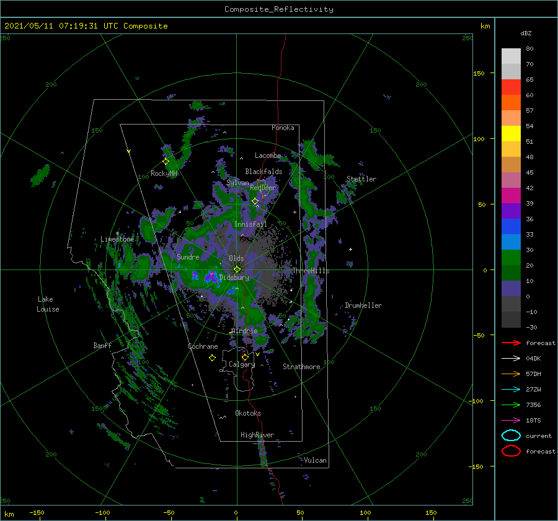Click the yellow radar-site diamond at map center

[237, 269]
